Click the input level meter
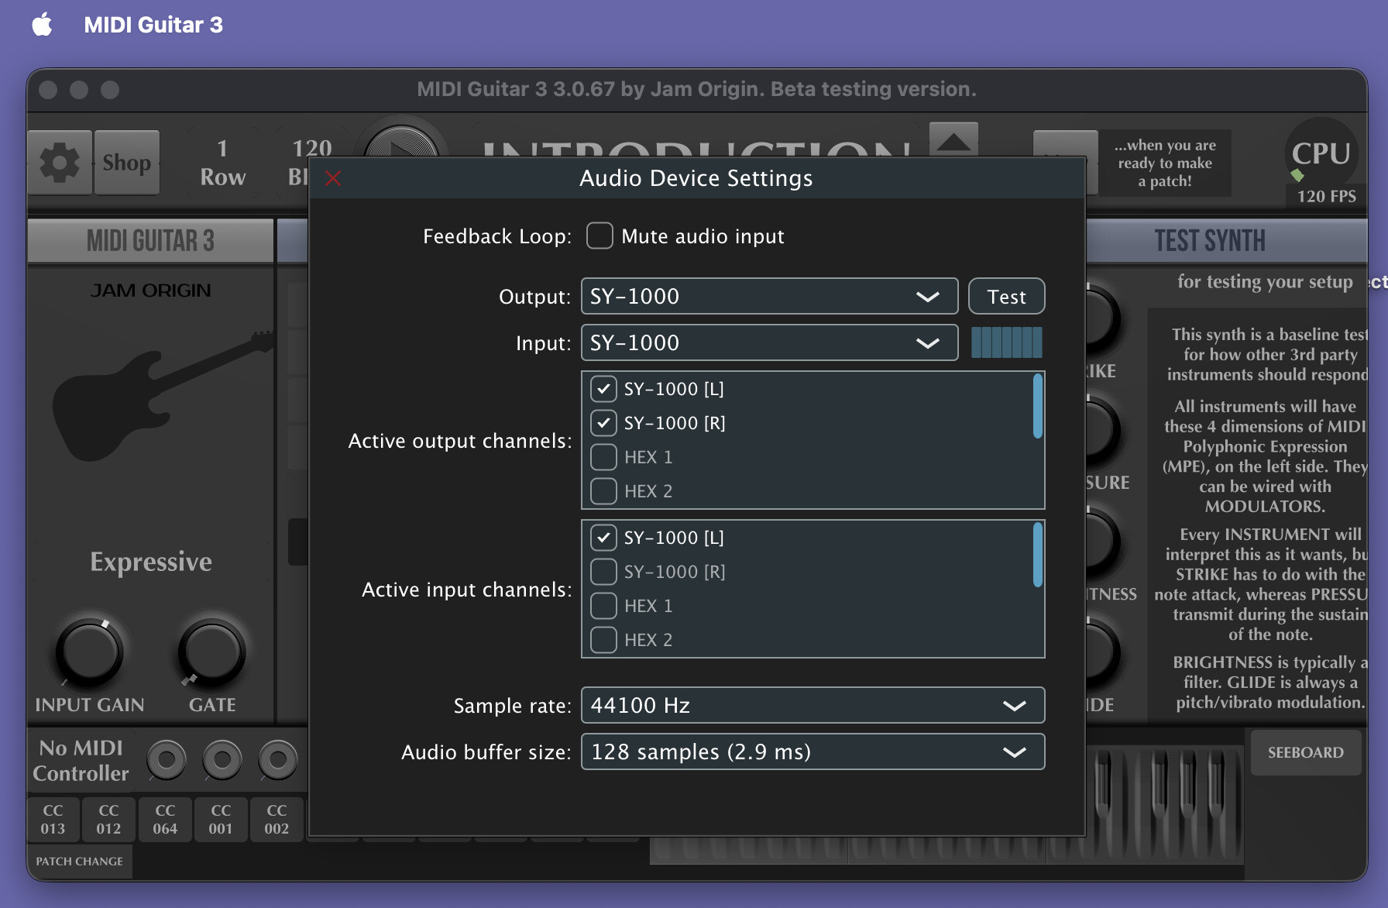The width and height of the screenshot is (1388, 908). point(1006,342)
